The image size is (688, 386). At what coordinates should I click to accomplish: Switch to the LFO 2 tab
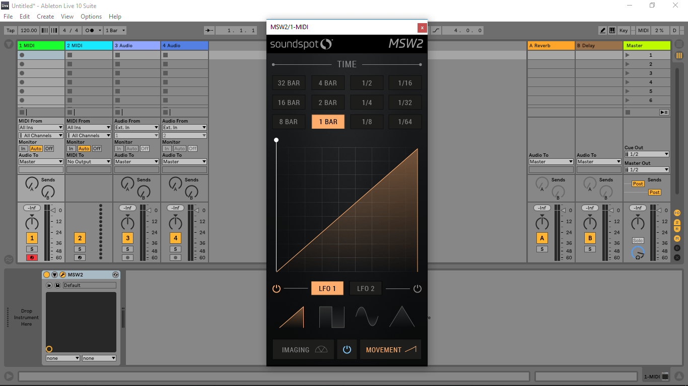point(365,288)
